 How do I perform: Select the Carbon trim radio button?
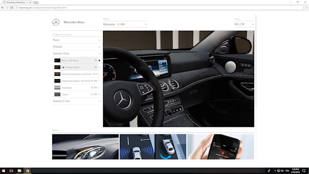[x=100, y=94]
